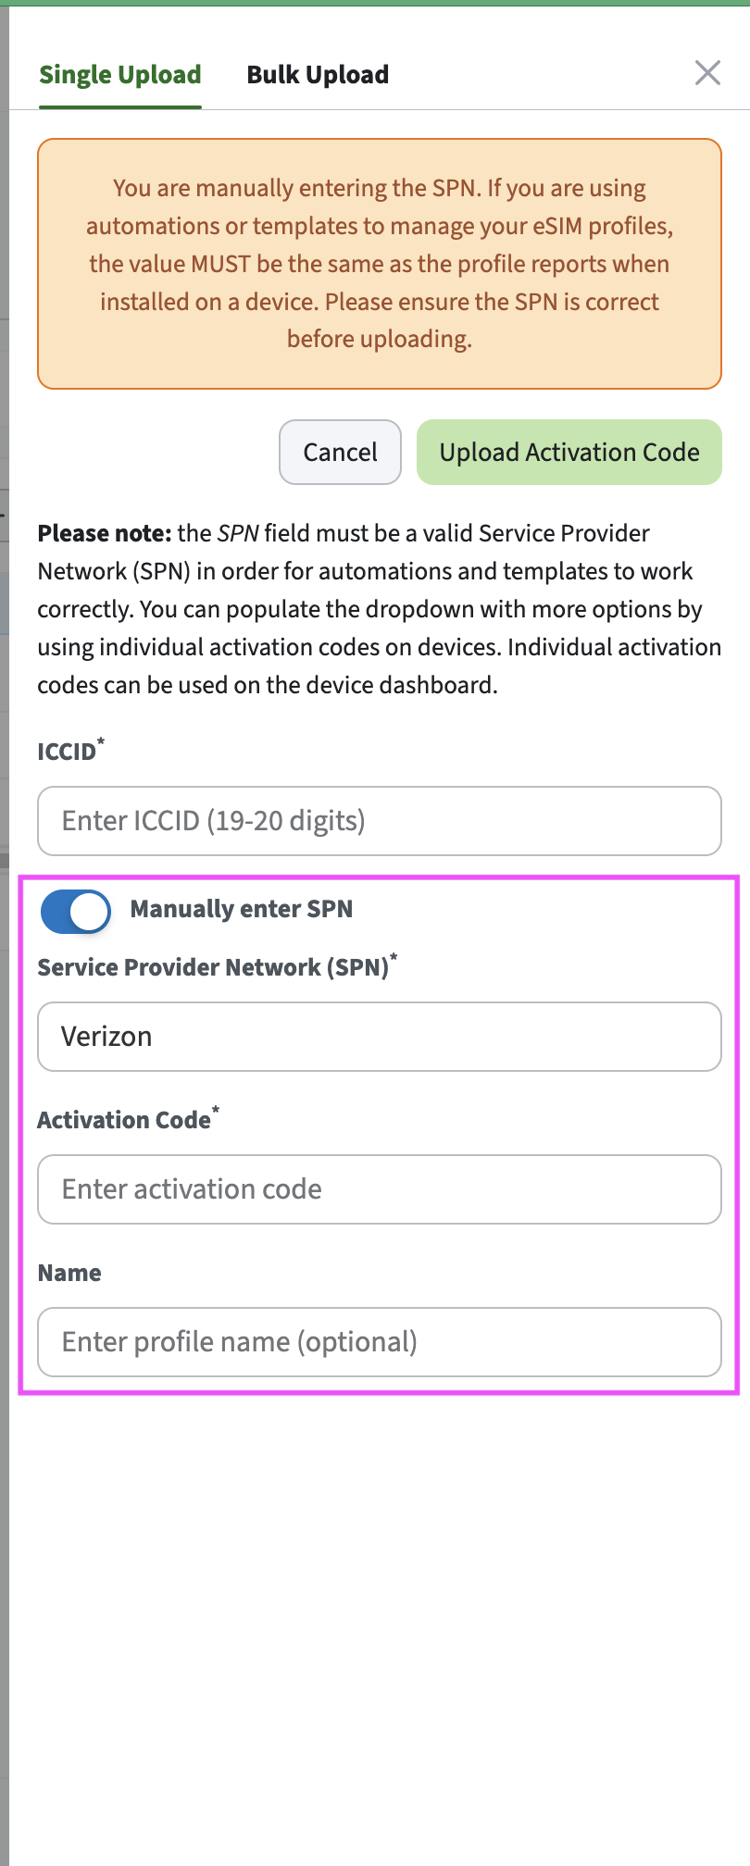Select the Single Upload tab
The width and height of the screenshot is (750, 1866).
point(120,75)
